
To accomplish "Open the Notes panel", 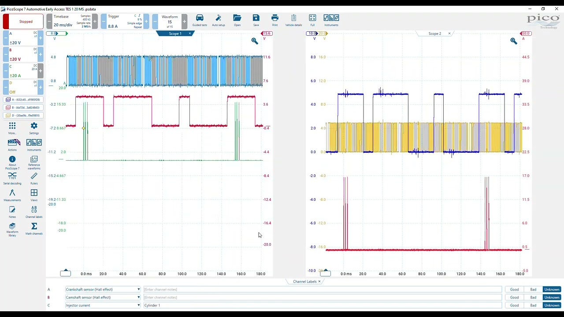I will pos(12,212).
